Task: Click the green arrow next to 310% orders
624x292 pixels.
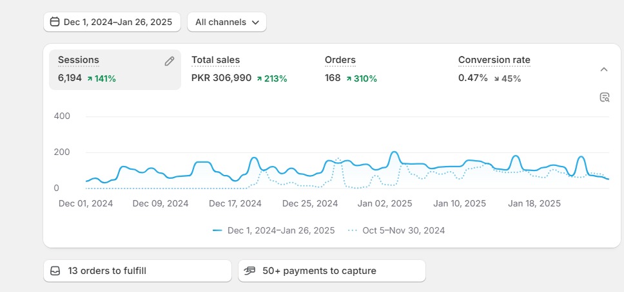Action: click(349, 78)
